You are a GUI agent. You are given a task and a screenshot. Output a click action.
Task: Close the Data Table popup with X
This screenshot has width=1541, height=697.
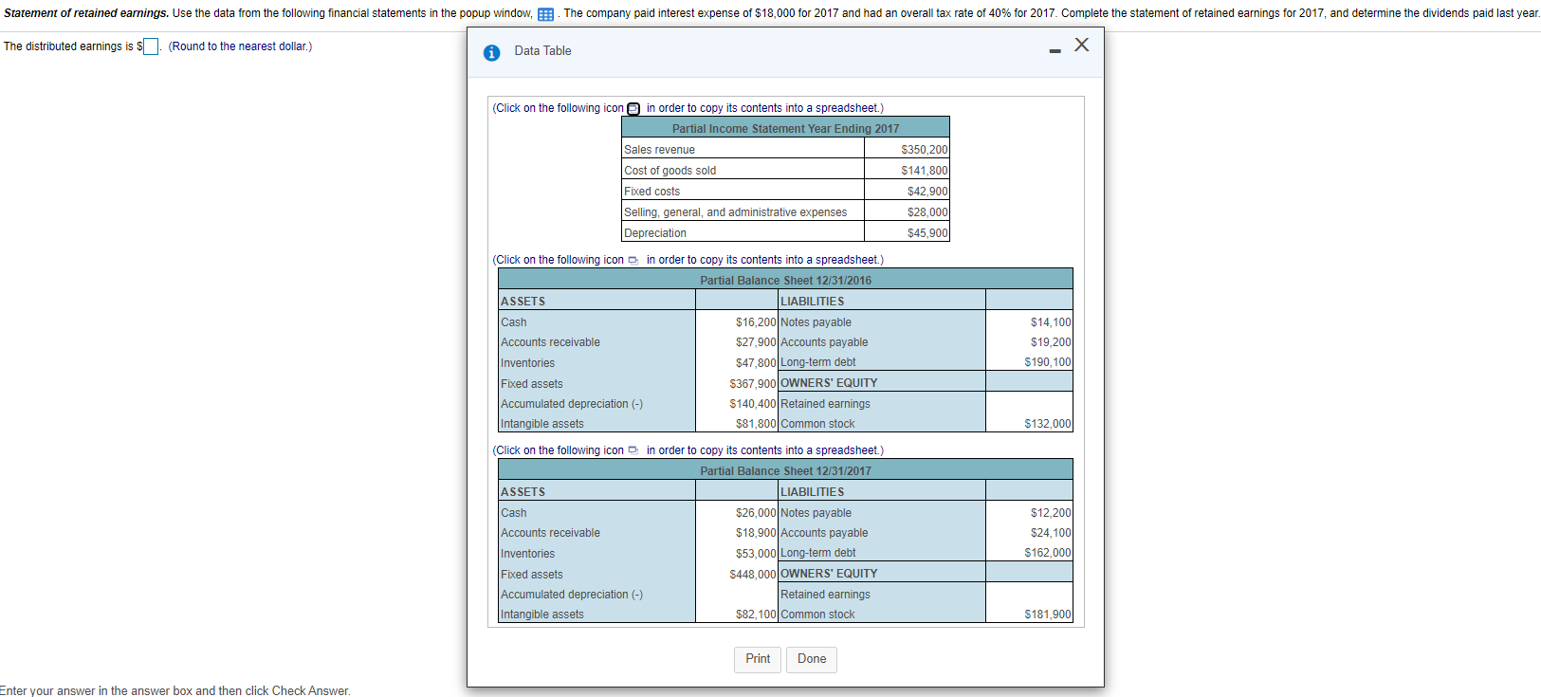click(x=1081, y=45)
